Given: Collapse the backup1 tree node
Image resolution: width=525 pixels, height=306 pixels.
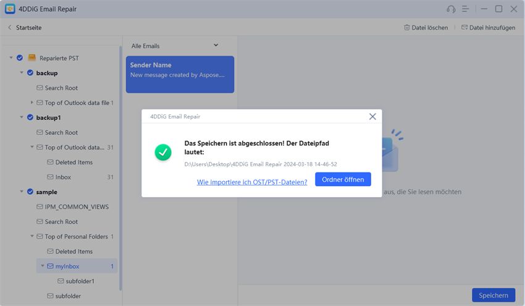Looking at the screenshot, I should coord(22,117).
